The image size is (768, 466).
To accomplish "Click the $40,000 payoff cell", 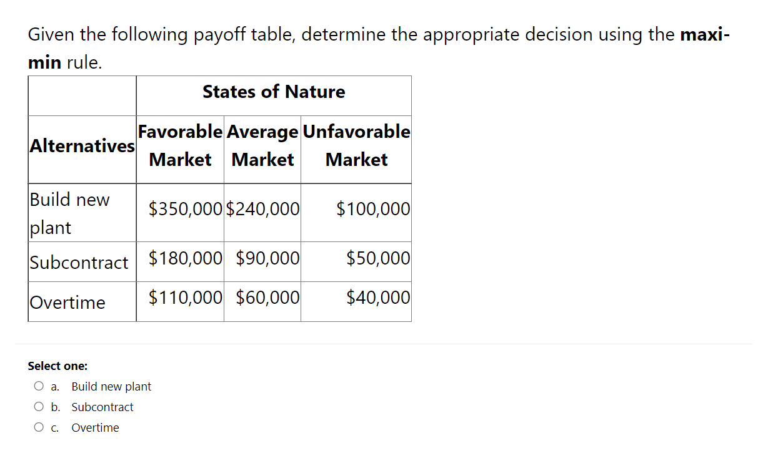I will (x=378, y=297).
